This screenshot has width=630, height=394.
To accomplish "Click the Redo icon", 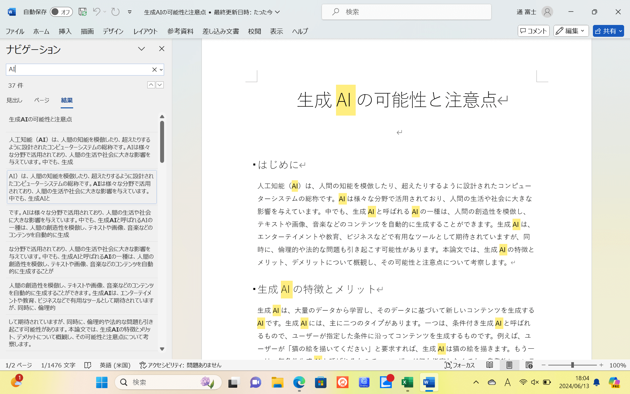I will [115, 11].
